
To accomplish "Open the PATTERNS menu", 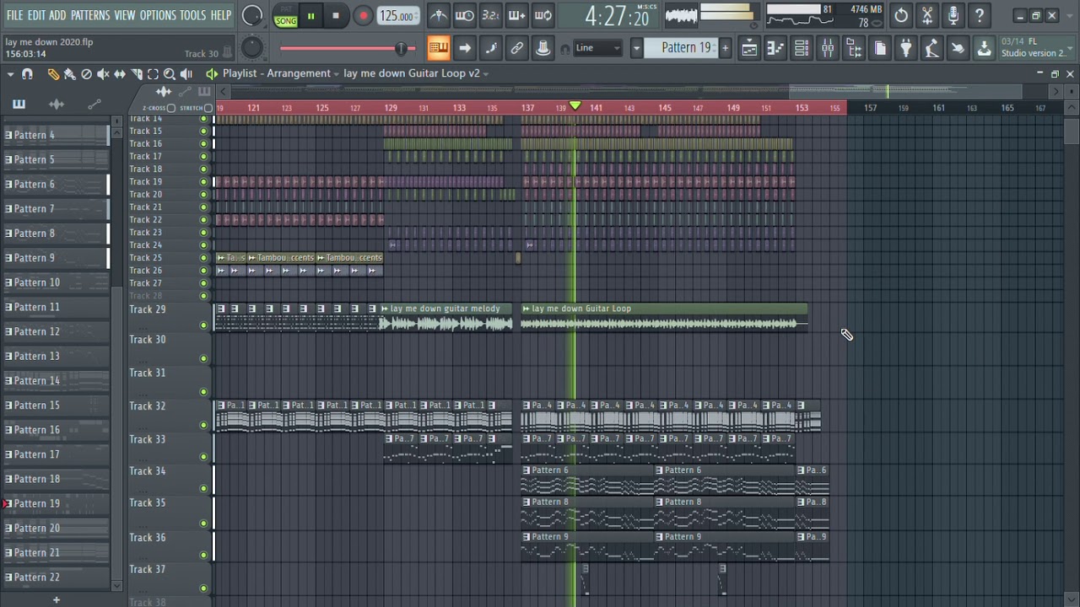I will tap(90, 15).
